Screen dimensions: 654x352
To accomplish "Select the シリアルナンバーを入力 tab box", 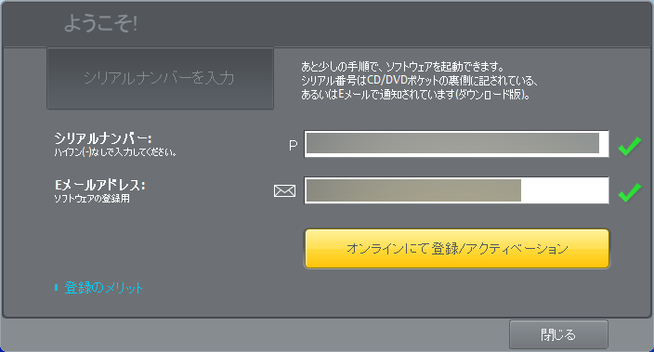I will pos(160,78).
